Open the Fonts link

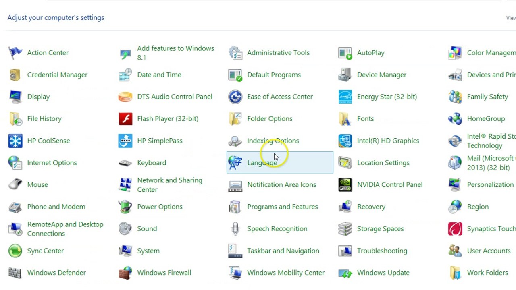point(366,118)
